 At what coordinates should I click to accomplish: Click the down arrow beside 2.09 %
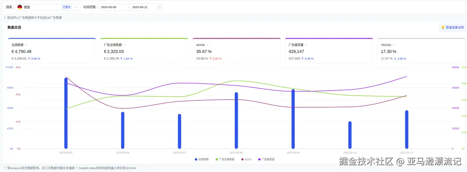[395, 59]
